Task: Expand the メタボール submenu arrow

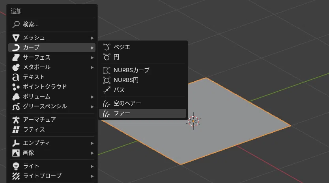Action: (92, 68)
